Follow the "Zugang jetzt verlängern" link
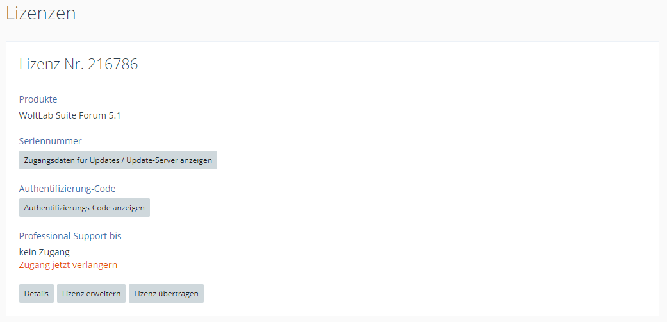The image size is (667, 322). click(69, 265)
